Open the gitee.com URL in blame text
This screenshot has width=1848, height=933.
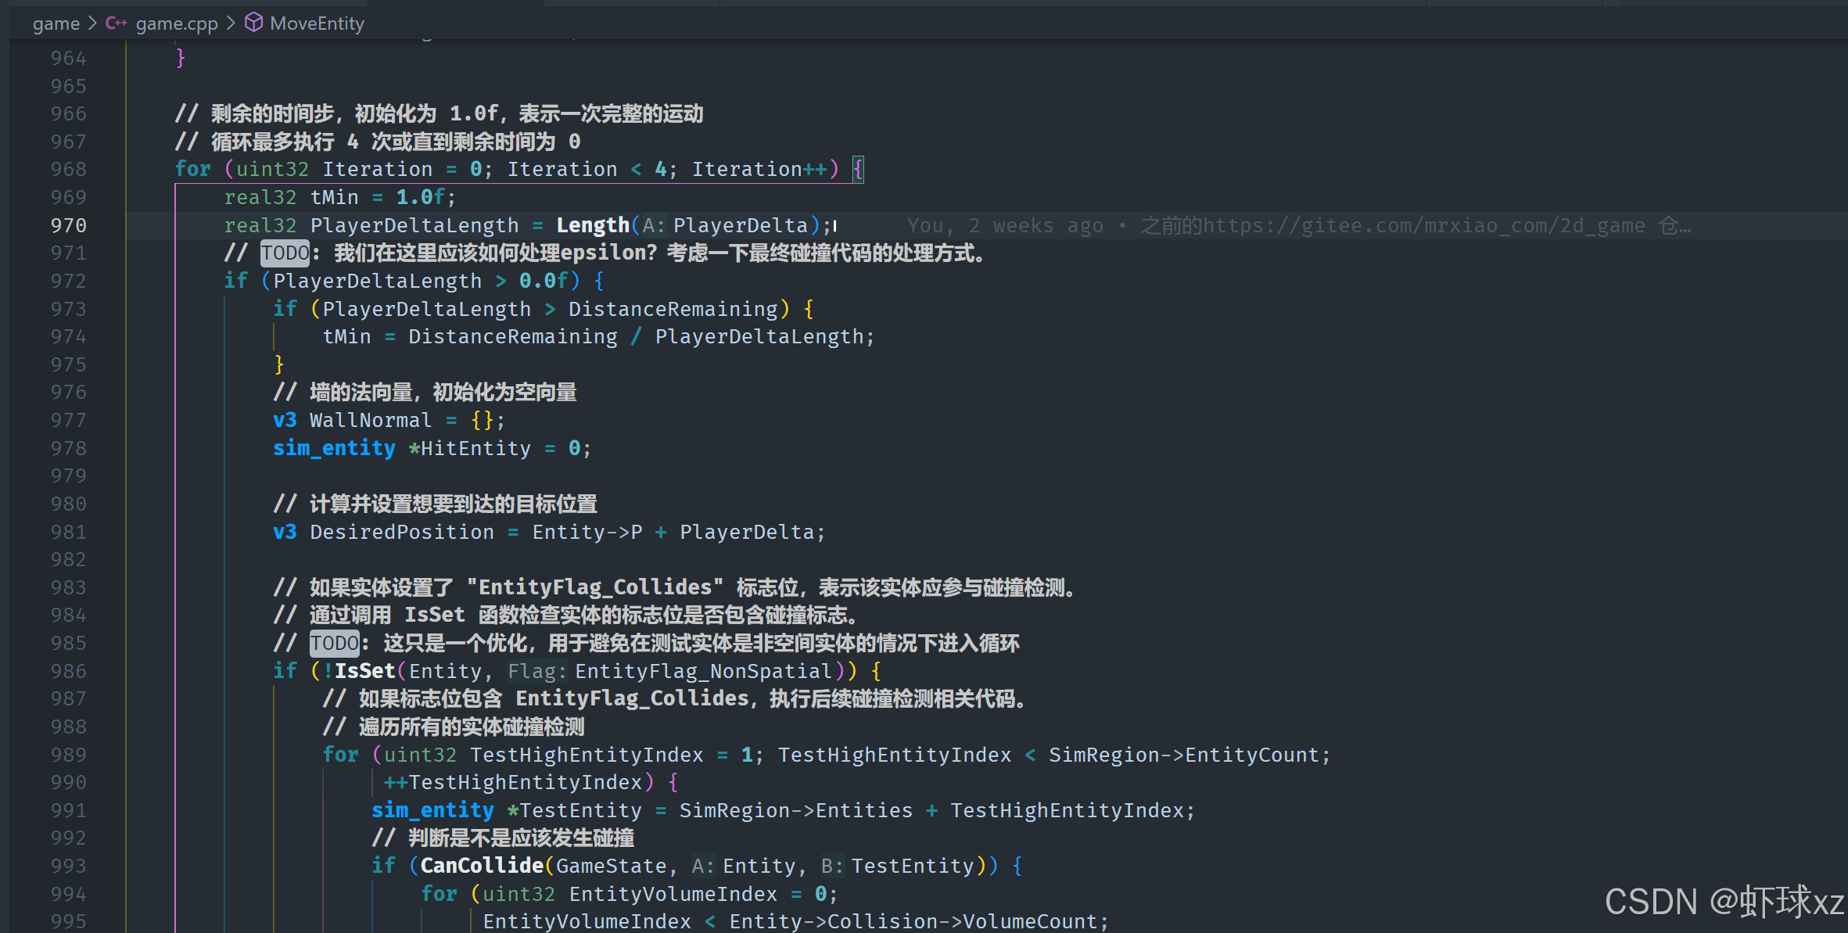[x=1423, y=226]
